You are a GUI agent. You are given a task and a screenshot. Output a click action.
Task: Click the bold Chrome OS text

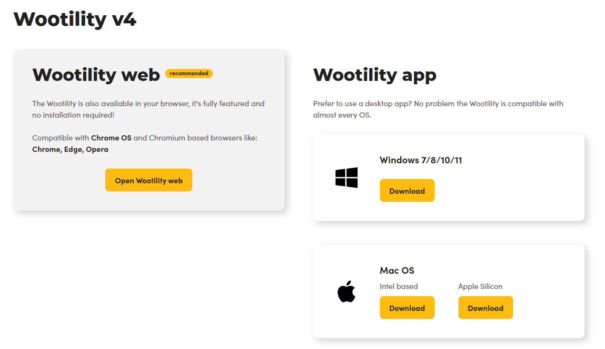111,138
